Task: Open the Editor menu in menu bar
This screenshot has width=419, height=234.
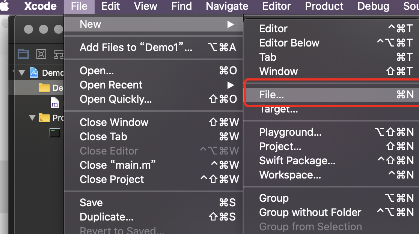Action: pyautogui.click(x=277, y=6)
